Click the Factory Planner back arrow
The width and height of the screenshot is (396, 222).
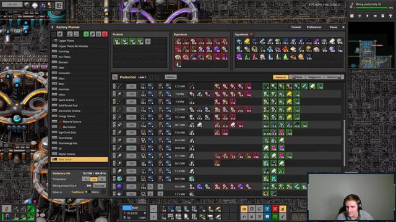[53, 27]
